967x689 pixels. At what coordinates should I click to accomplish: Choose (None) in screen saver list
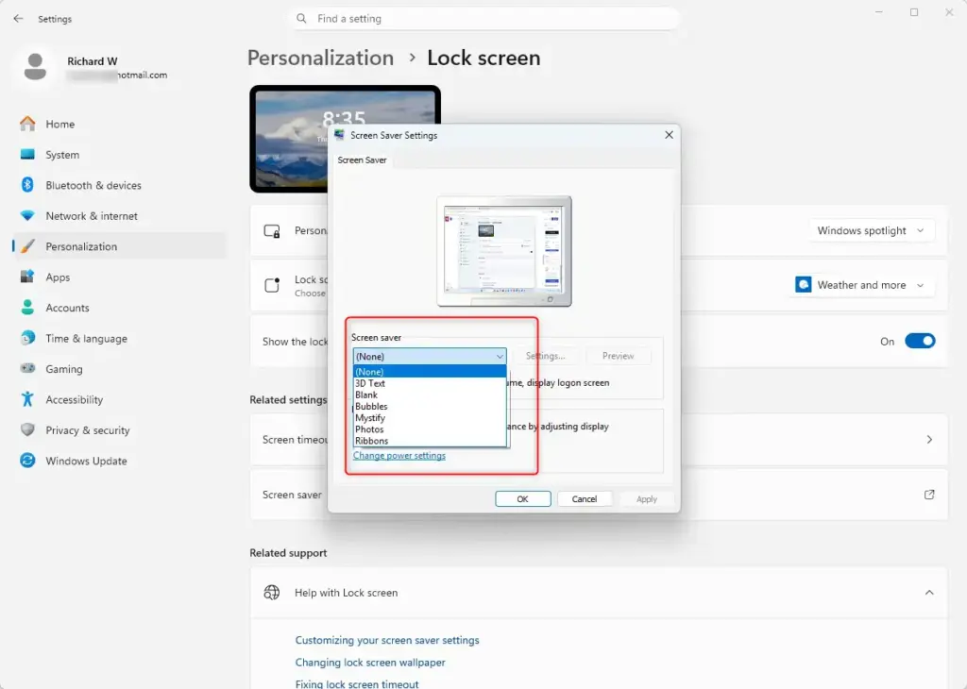[430, 372]
